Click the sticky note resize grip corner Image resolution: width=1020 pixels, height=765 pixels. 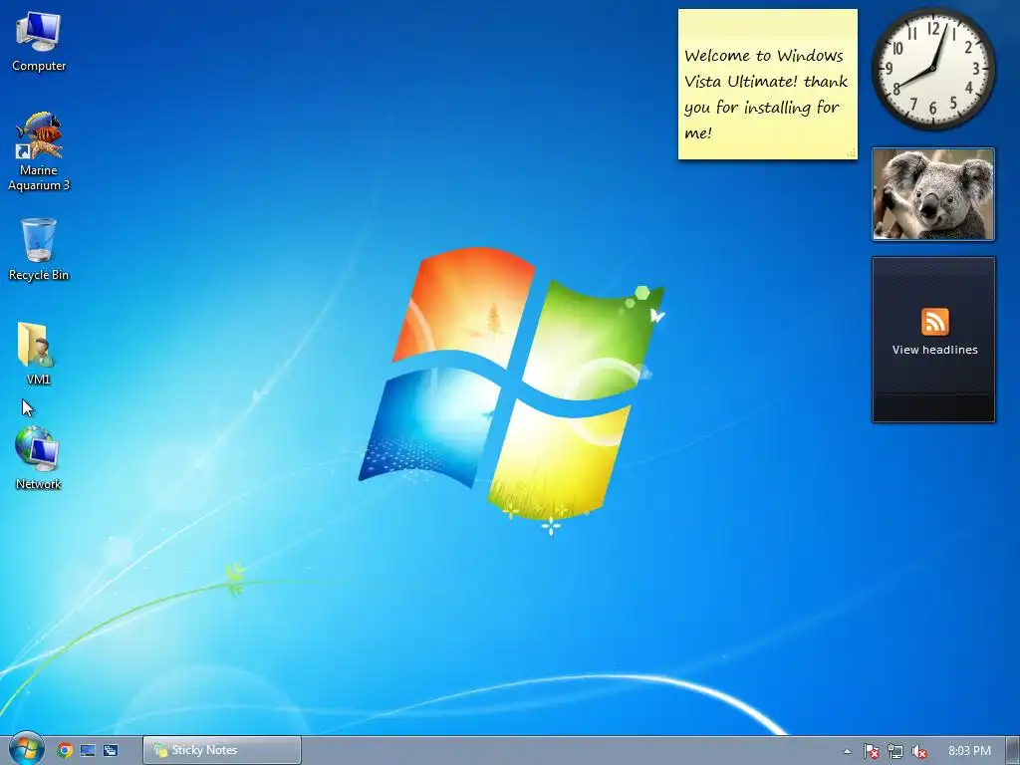point(851,153)
